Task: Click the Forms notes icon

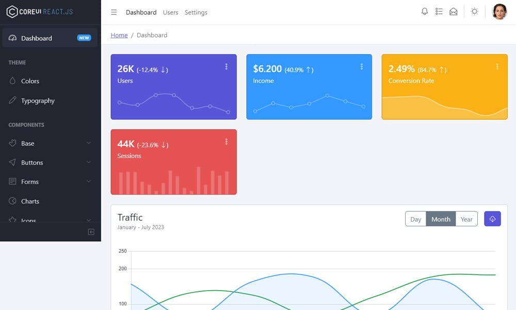Action: (12, 181)
